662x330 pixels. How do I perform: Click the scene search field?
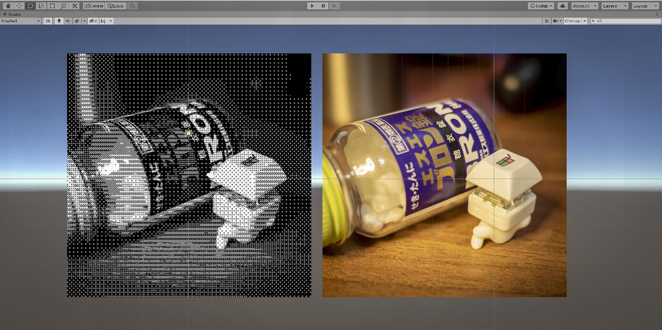[x=626, y=21]
